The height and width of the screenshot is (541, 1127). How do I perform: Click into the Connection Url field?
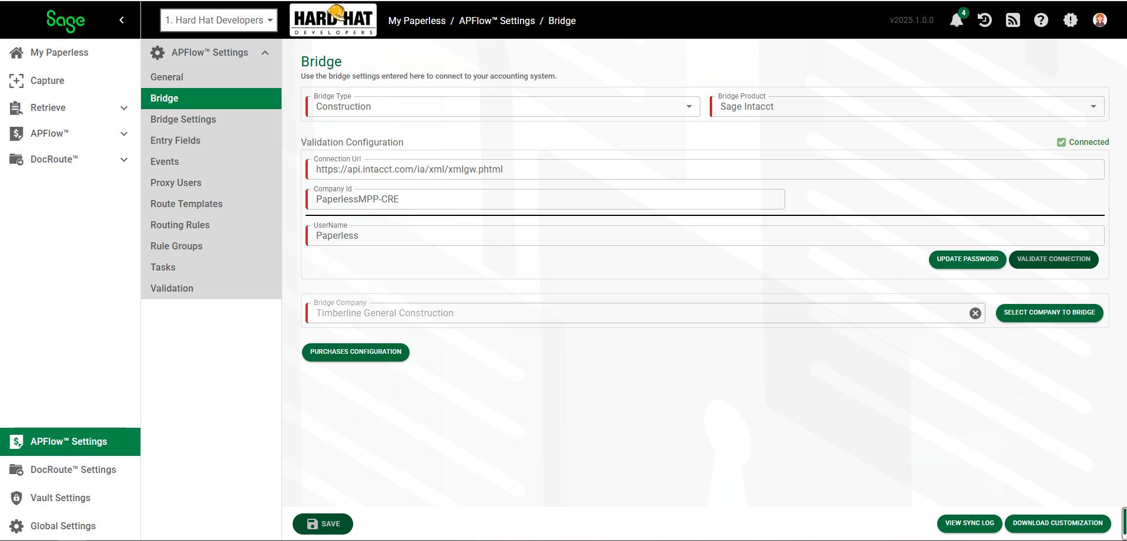tap(705, 169)
